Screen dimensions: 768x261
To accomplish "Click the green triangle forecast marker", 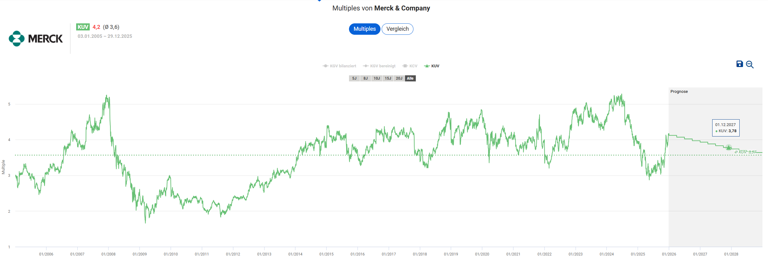I will tap(728, 148).
